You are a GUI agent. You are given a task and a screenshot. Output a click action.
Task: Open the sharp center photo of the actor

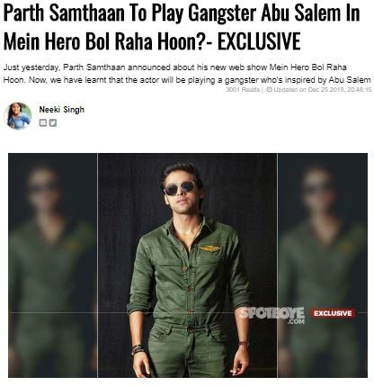click(x=187, y=265)
